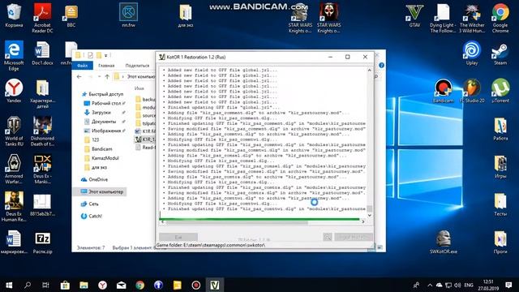Open µTorrent desktop shortcut
Viewport: 519px width, 292px height.
(x=500, y=91)
